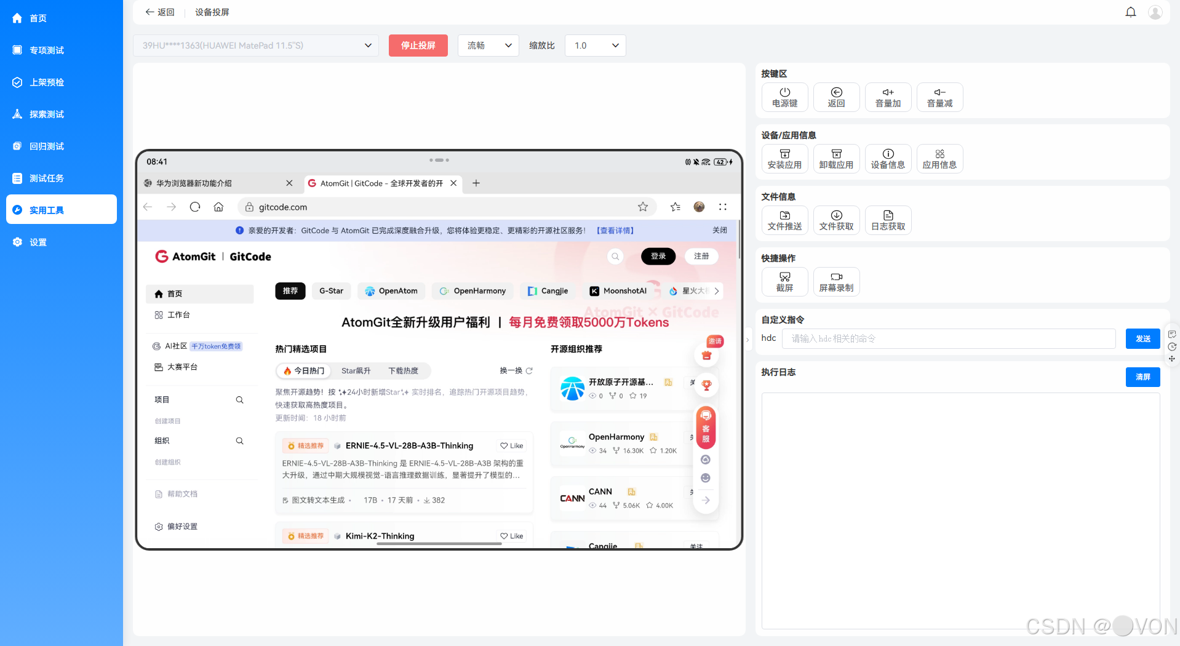Clear logs with 清屏 button
Screen dimensions: 1180x646
tap(1142, 377)
